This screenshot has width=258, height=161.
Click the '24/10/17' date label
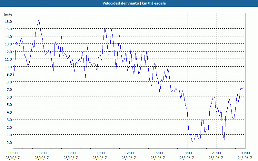pyautogui.click(x=245, y=158)
